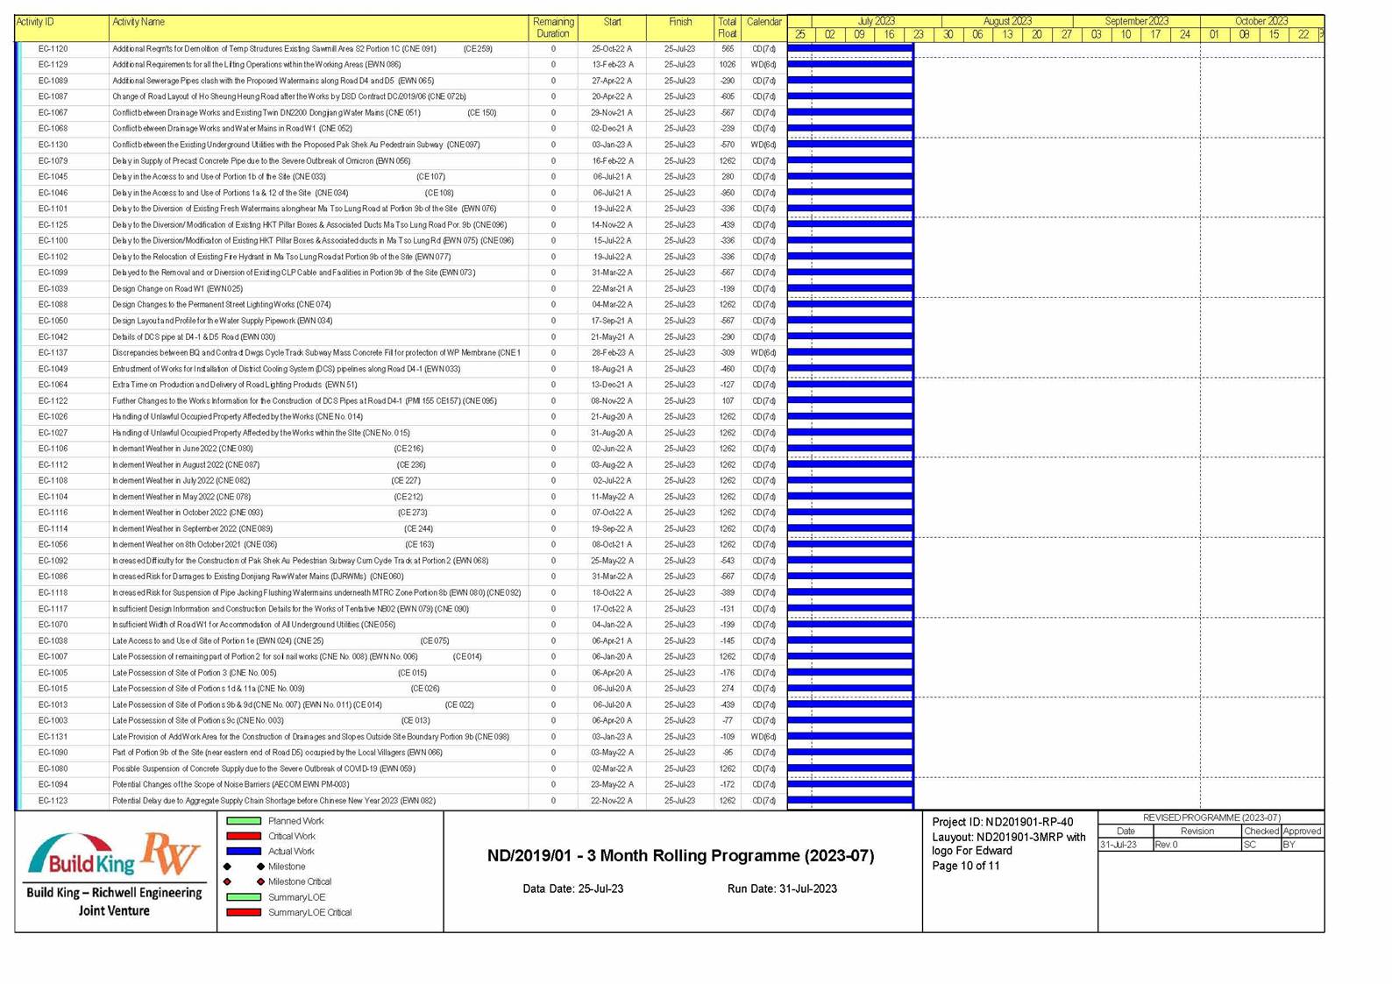Click the Activity ID column header
This screenshot has height=984, width=1392.
36,22
